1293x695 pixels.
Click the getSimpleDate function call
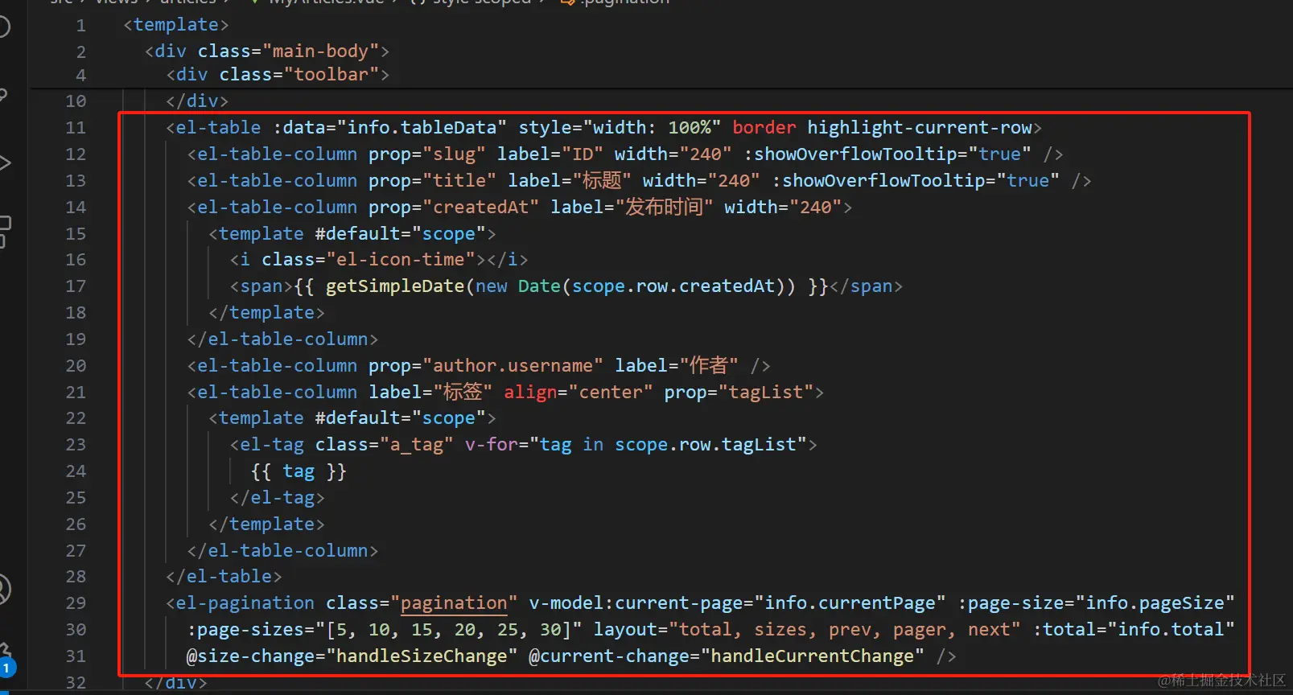pyautogui.click(x=395, y=286)
